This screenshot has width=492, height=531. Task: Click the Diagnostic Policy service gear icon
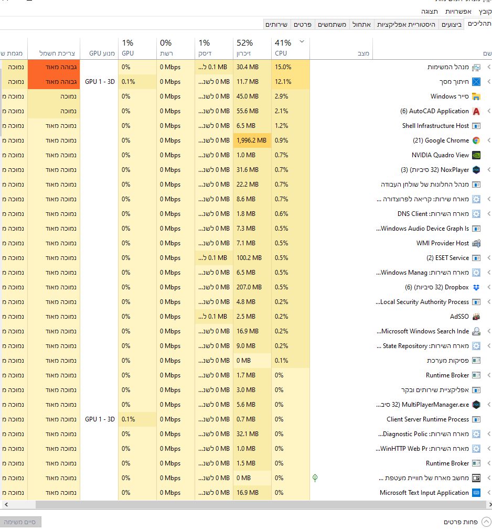point(476,434)
